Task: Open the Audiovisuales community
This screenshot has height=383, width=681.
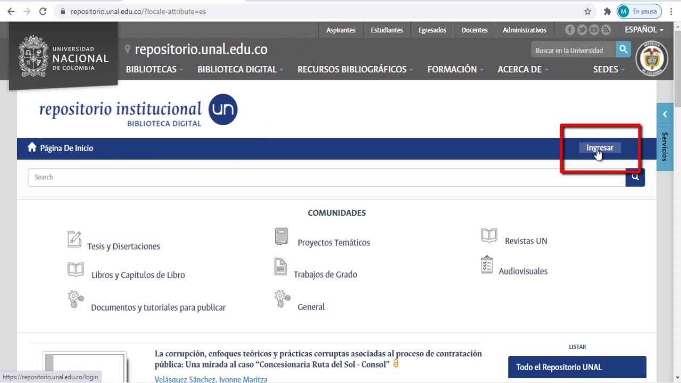Action: (523, 271)
